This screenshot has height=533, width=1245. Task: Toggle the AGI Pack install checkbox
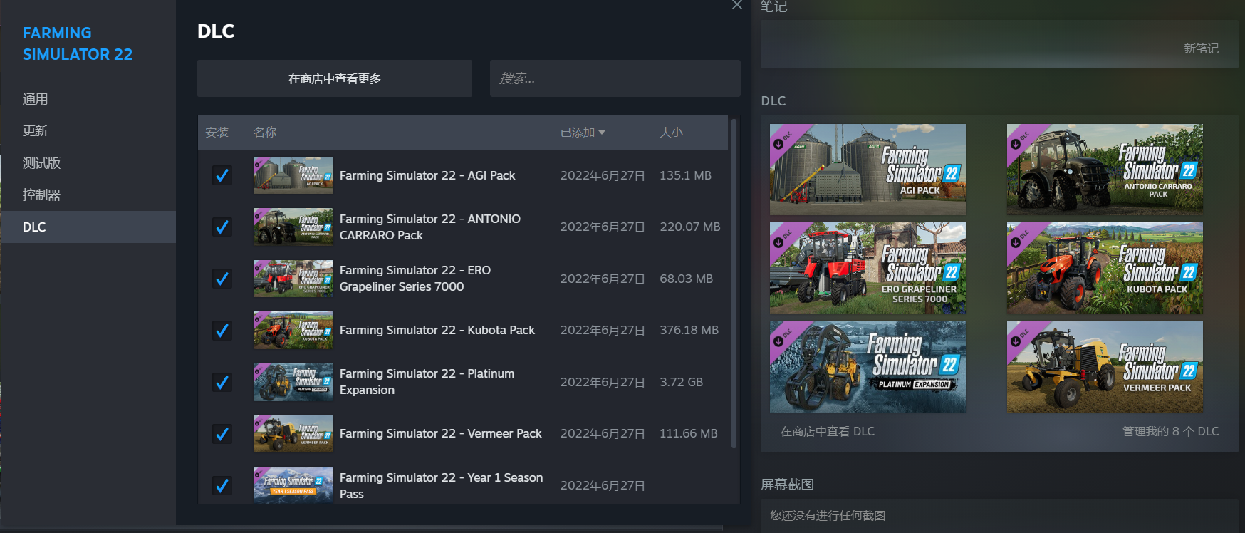[222, 175]
